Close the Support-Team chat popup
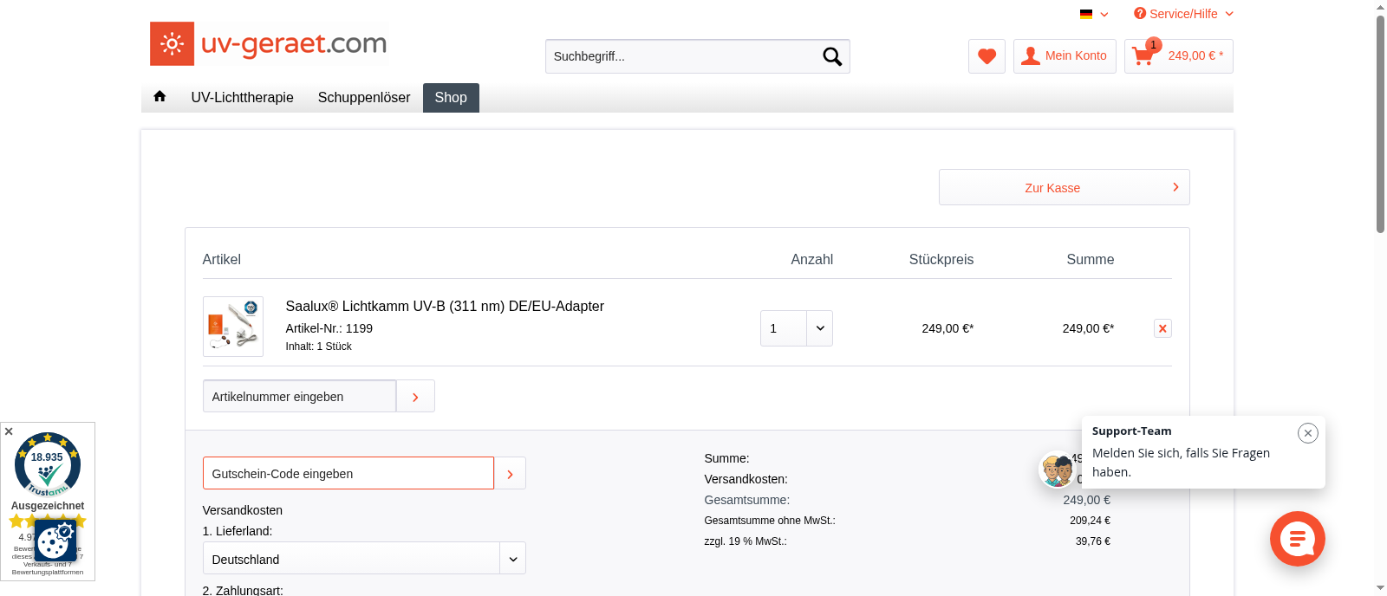The width and height of the screenshot is (1387, 596). (x=1307, y=433)
